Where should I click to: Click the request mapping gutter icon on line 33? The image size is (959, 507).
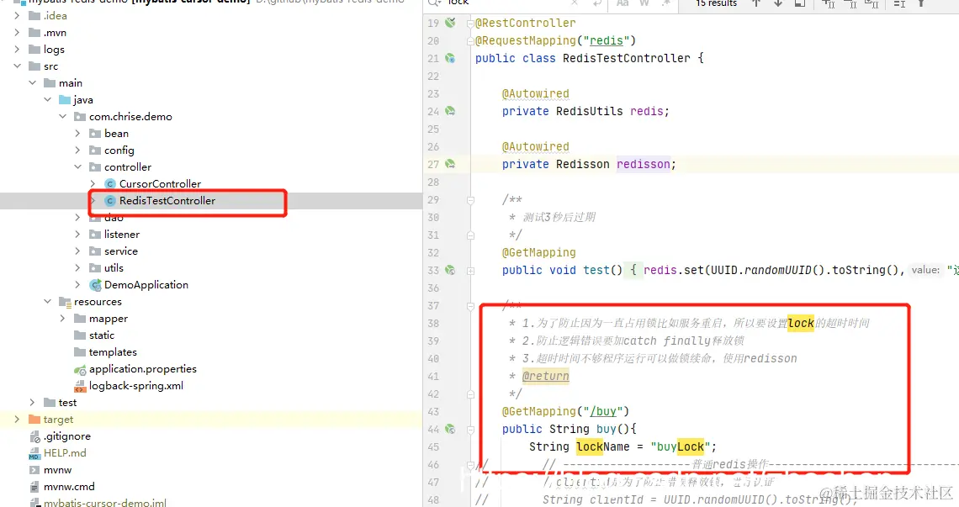450,270
